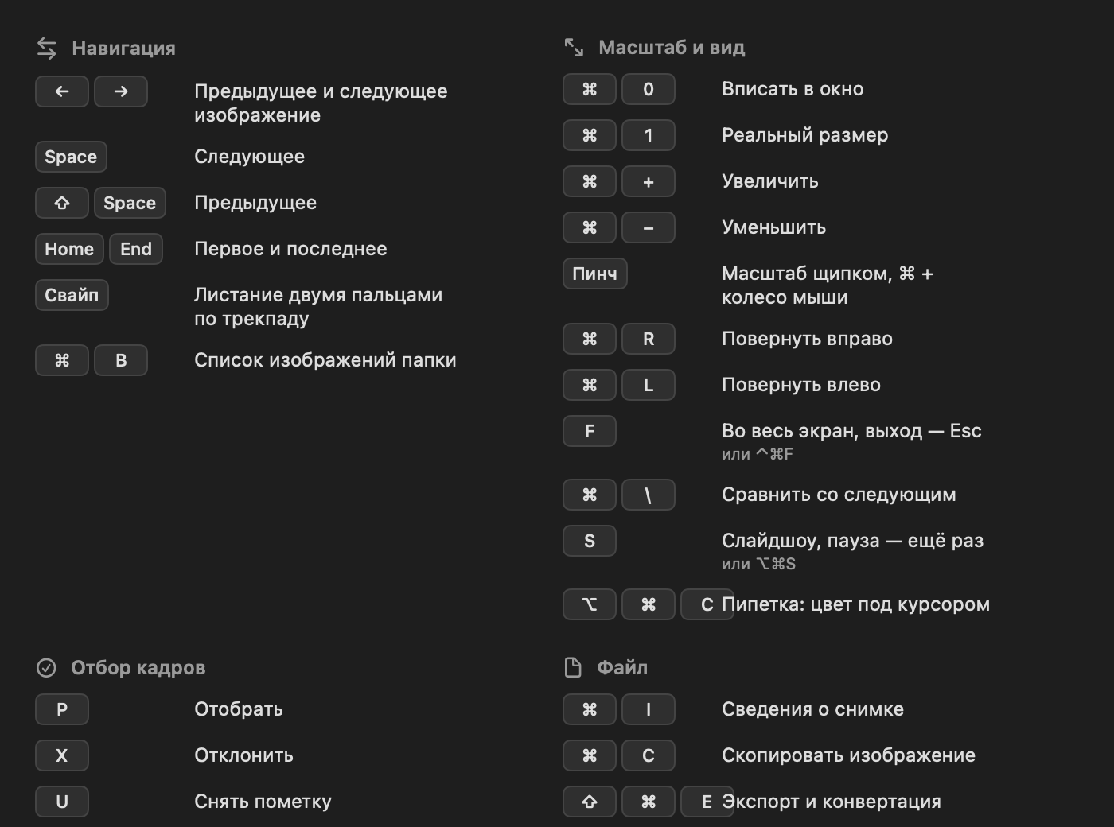The image size is (1114, 827).
Task: Click the Свайп key cap
Action: pyautogui.click(x=72, y=295)
